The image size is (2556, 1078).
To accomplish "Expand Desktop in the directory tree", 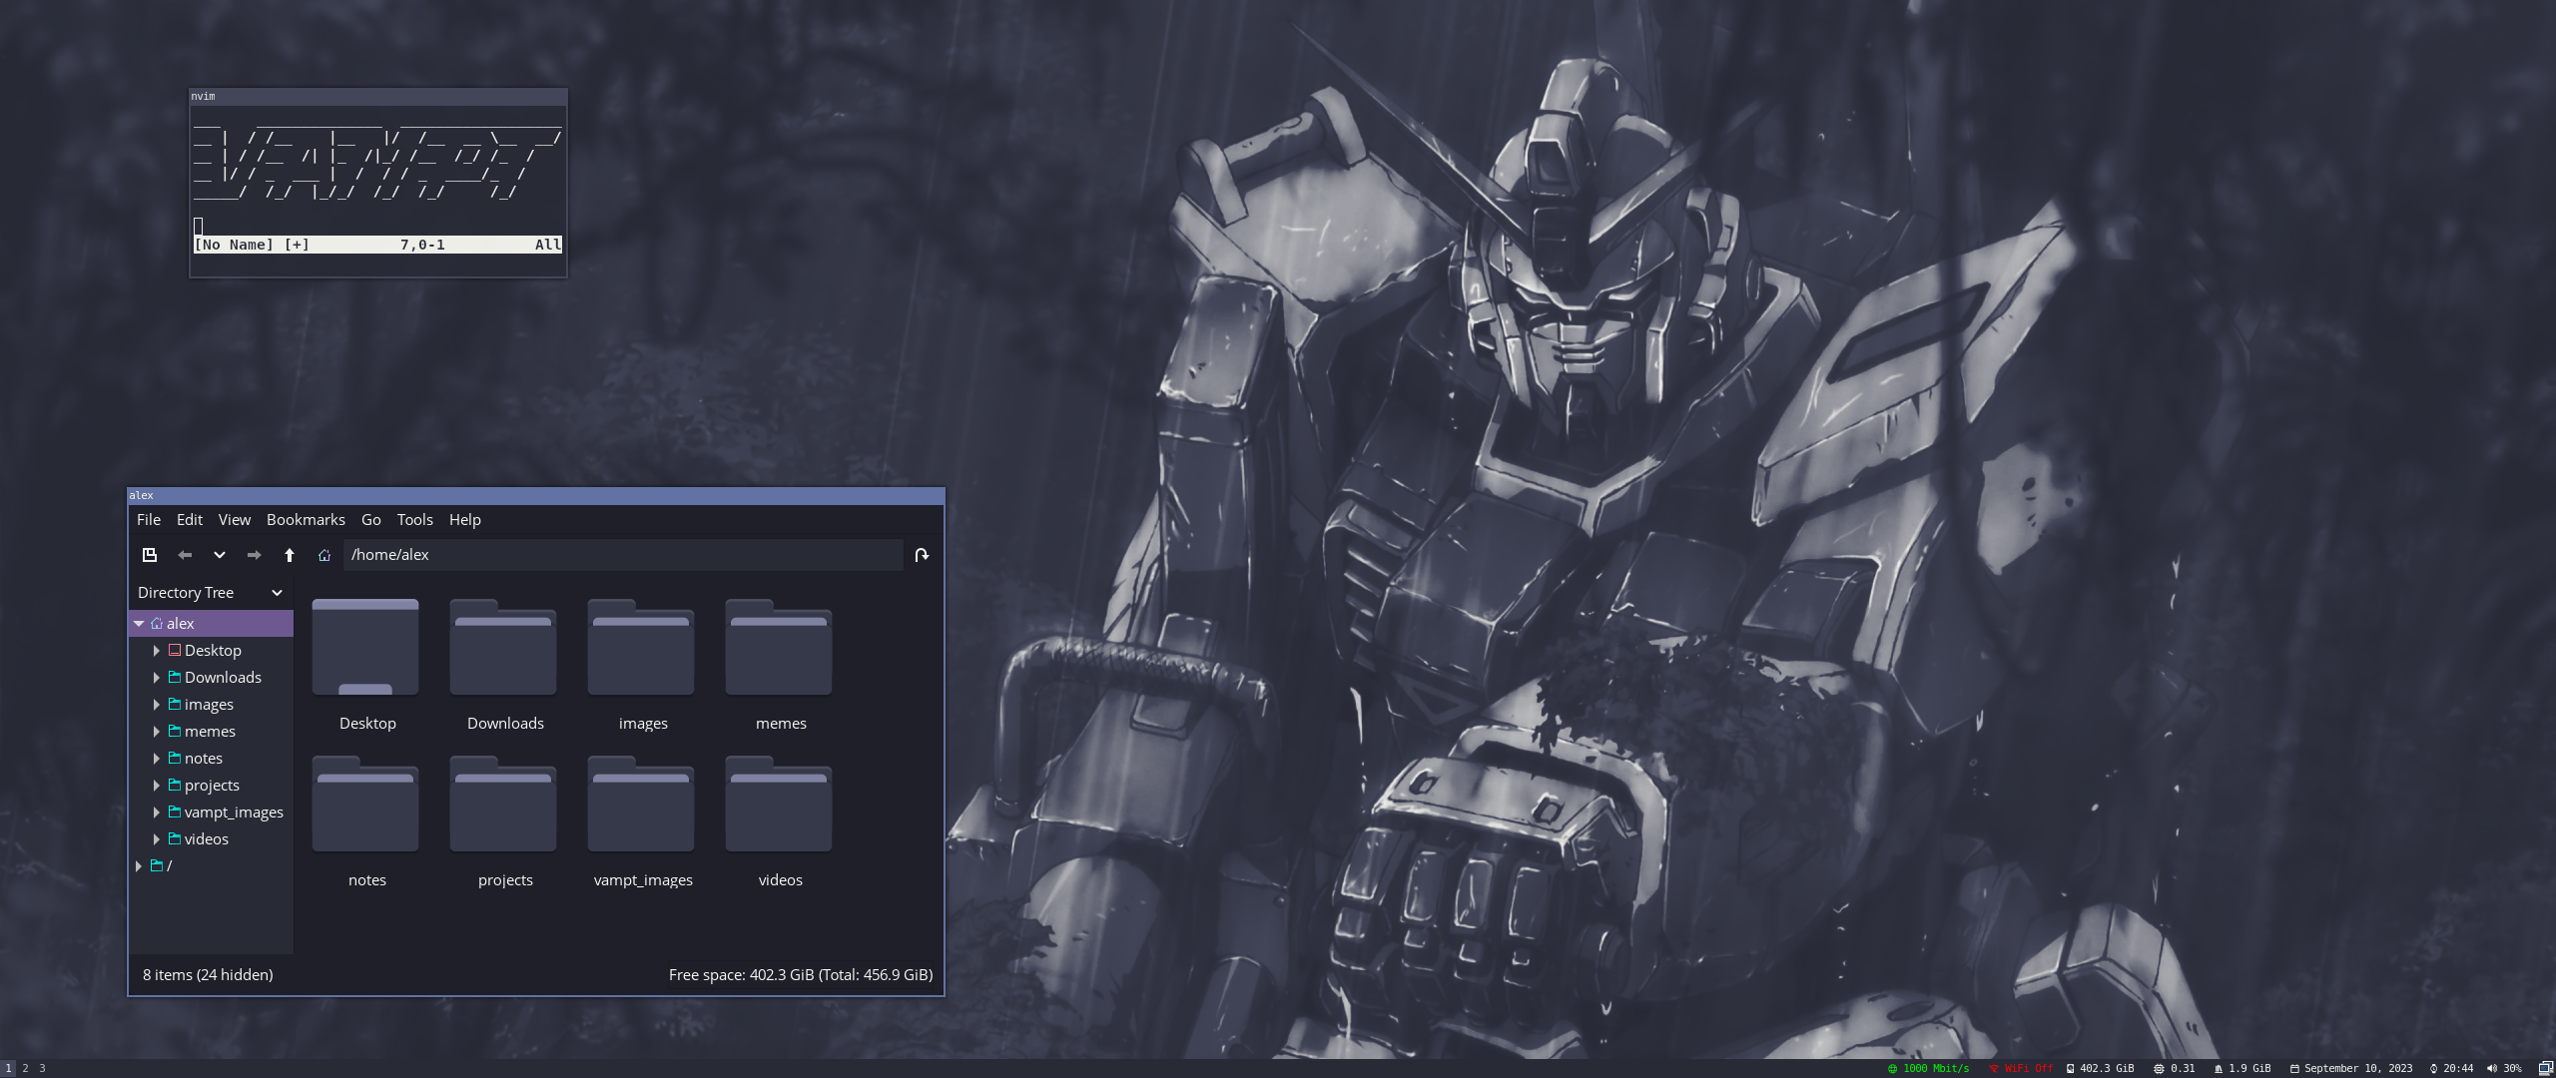I will click(157, 651).
